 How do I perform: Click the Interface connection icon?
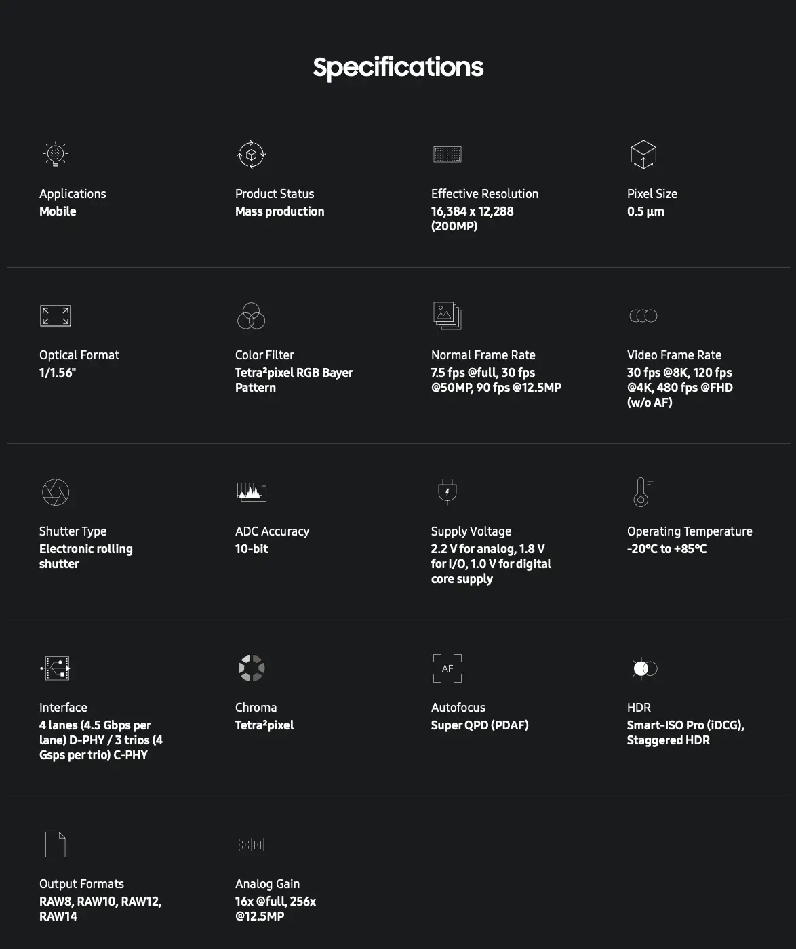click(55, 668)
